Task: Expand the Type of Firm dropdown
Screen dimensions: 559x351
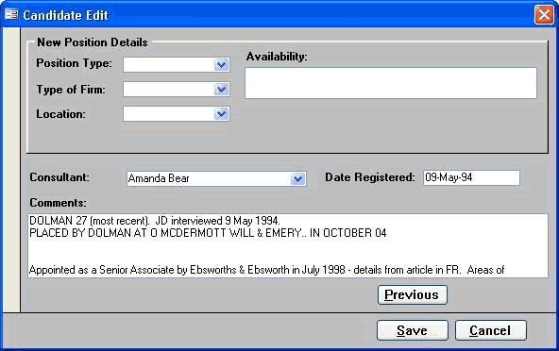Action: pos(221,89)
